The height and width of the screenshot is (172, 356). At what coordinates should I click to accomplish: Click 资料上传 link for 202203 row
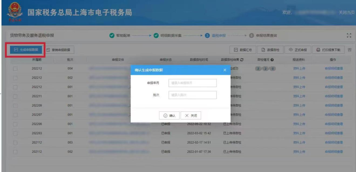(299, 133)
